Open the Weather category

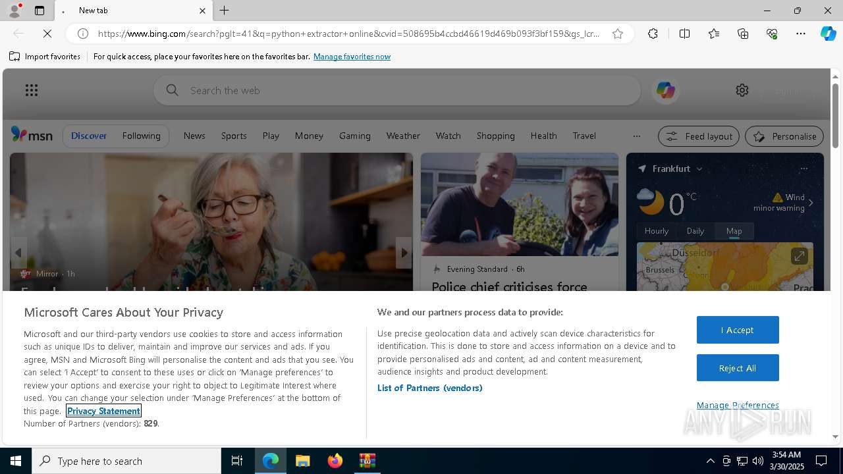pyautogui.click(x=403, y=136)
